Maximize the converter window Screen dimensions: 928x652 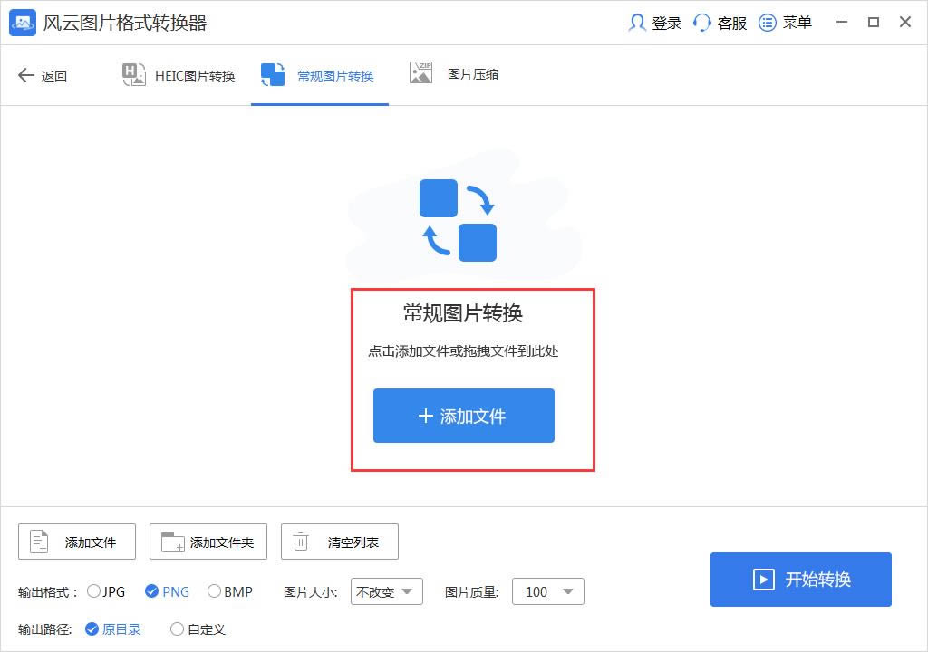(x=874, y=23)
